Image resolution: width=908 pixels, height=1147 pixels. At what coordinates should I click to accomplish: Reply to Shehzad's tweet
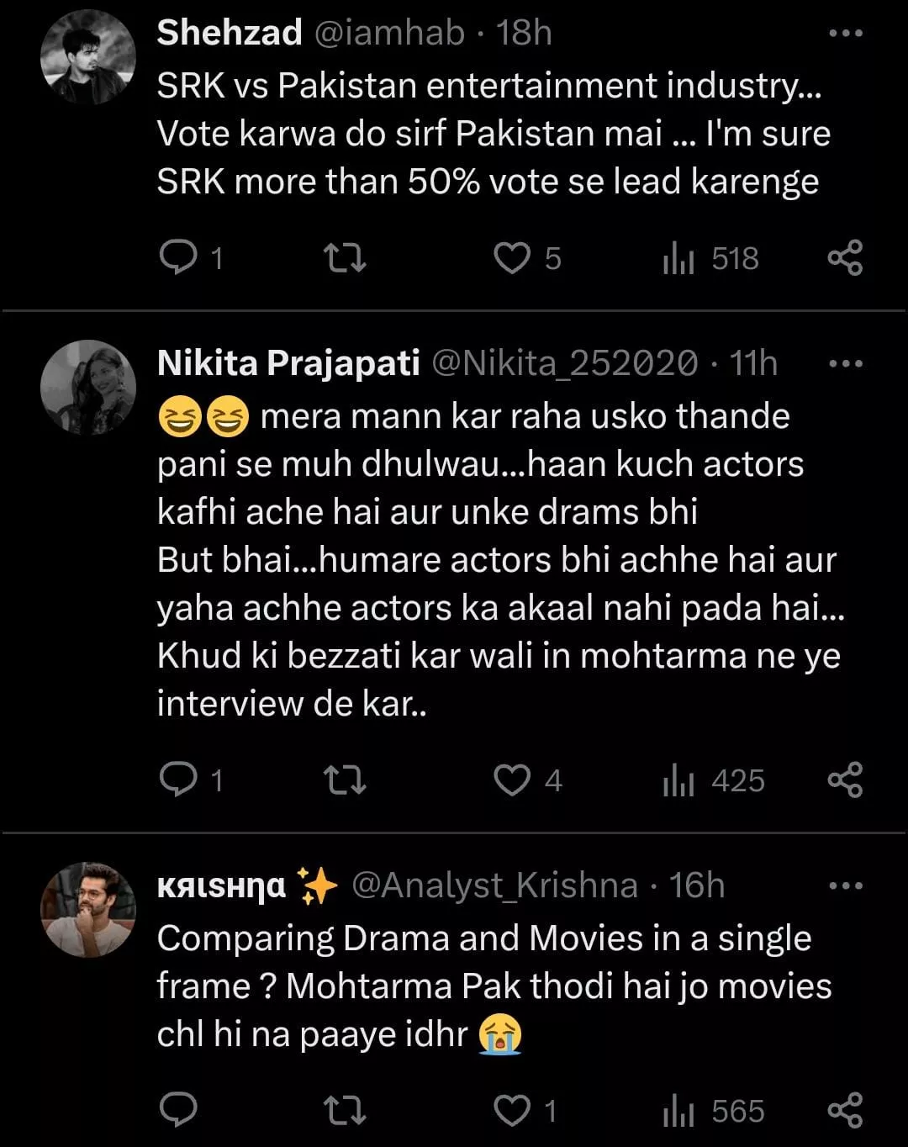coord(178,258)
